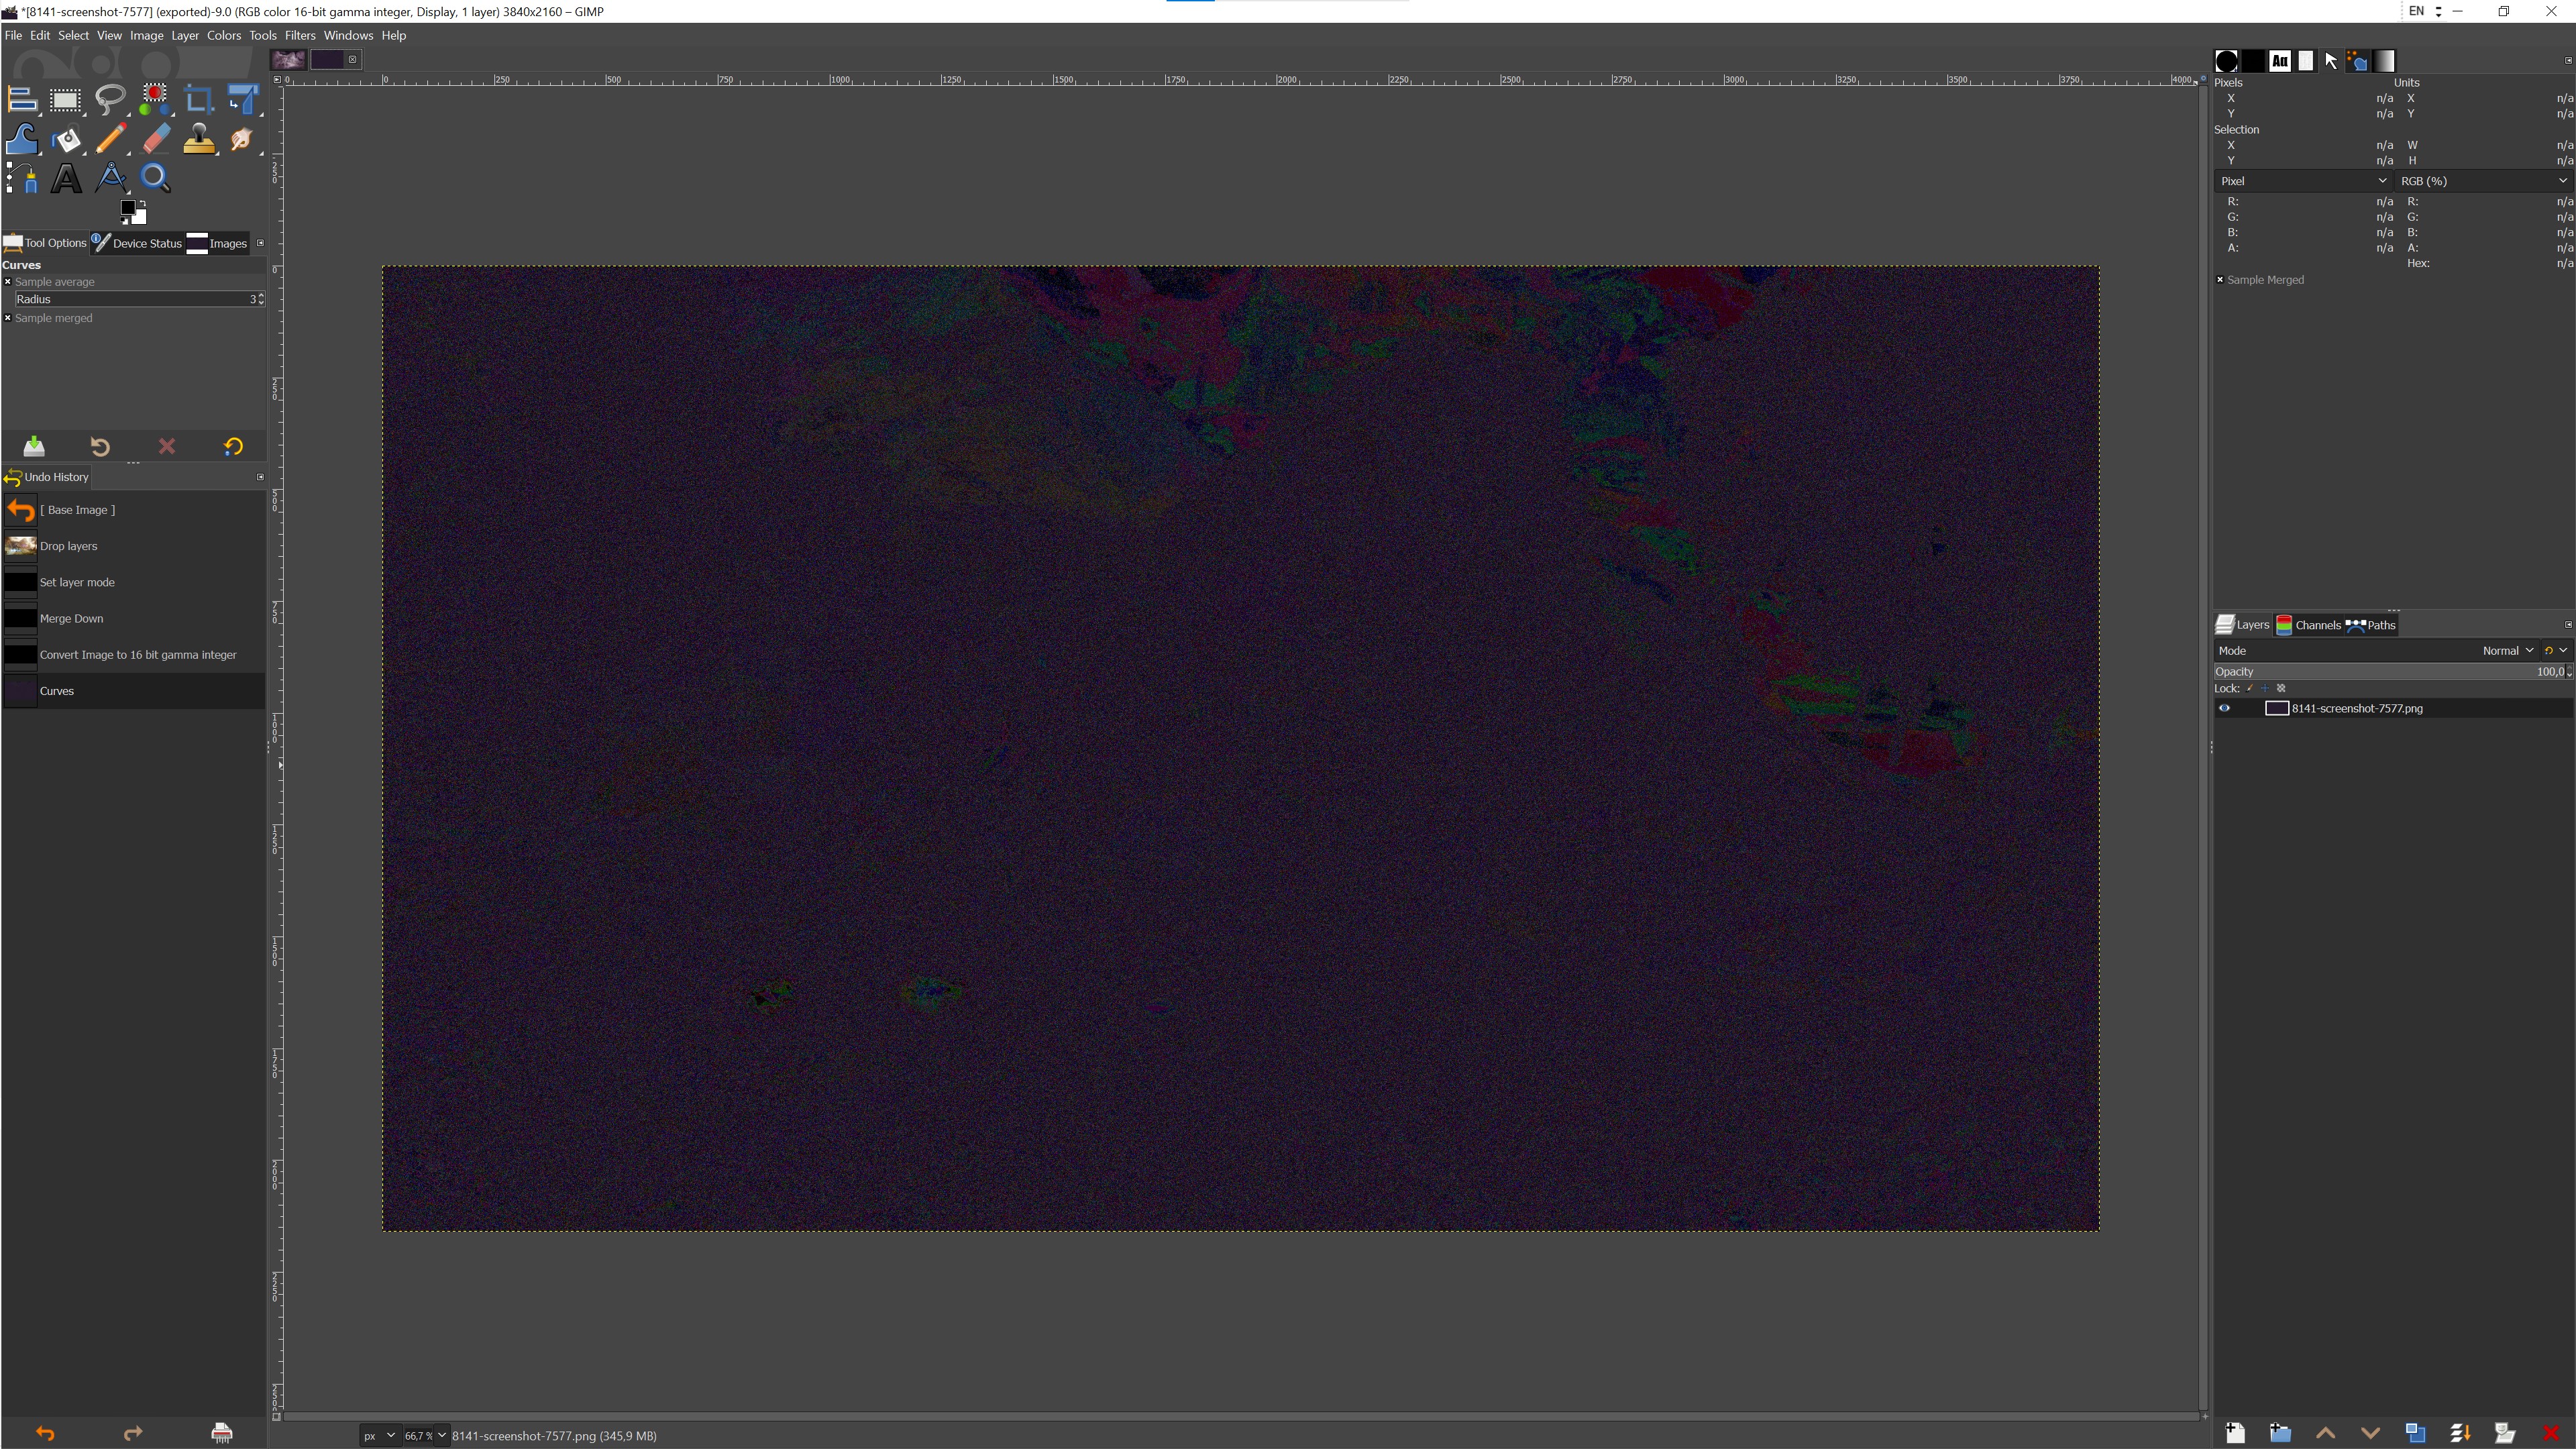The image size is (2576, 1449).
Task: Select the Bucket Fill tool
Action: 66,140
